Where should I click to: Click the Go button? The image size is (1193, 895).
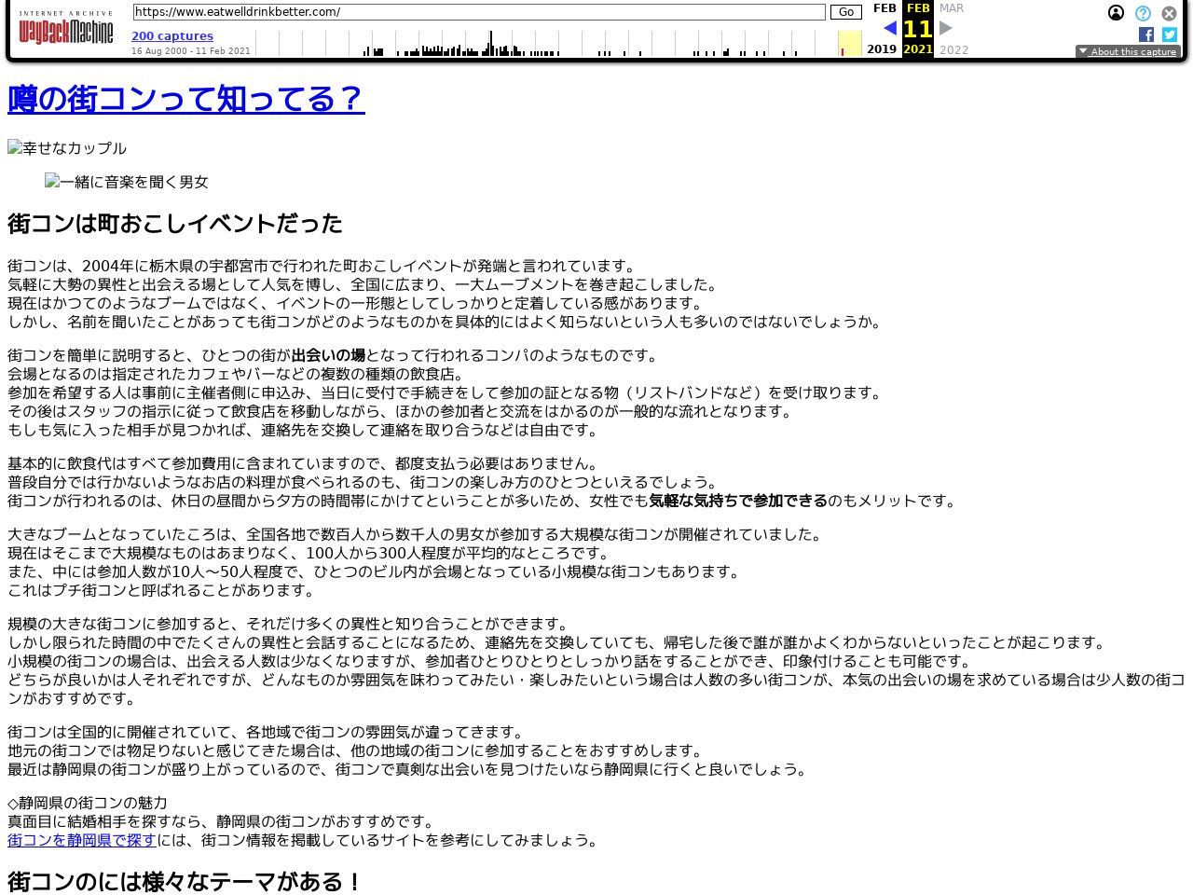pos(845,12)
